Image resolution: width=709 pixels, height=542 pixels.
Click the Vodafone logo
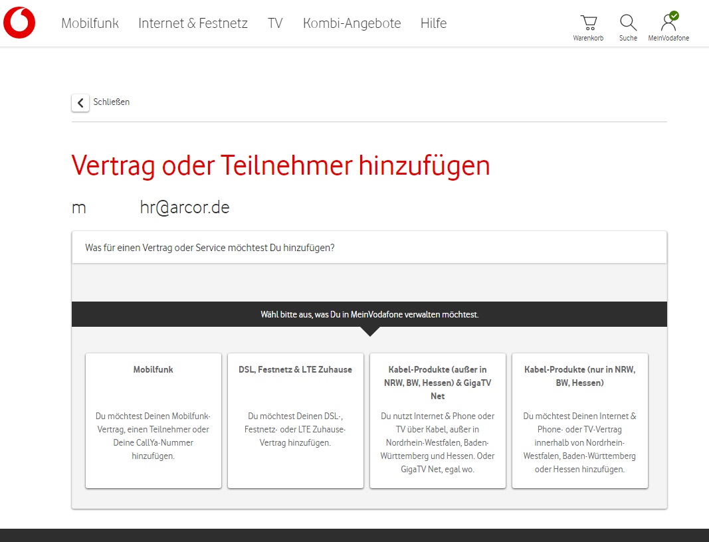point(19,21)
